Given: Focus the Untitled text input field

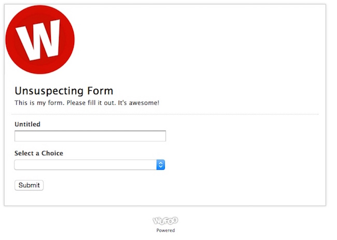Looking at the screenshot, I should coord(90,136).
